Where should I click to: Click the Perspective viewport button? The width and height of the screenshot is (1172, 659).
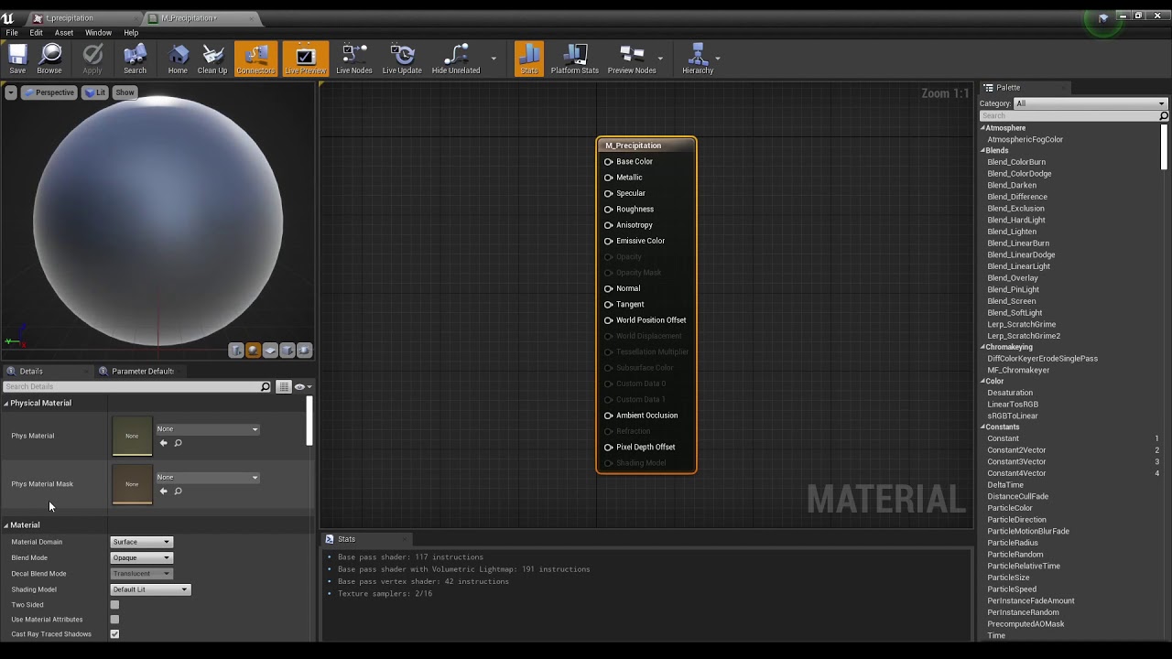point(49,92)
